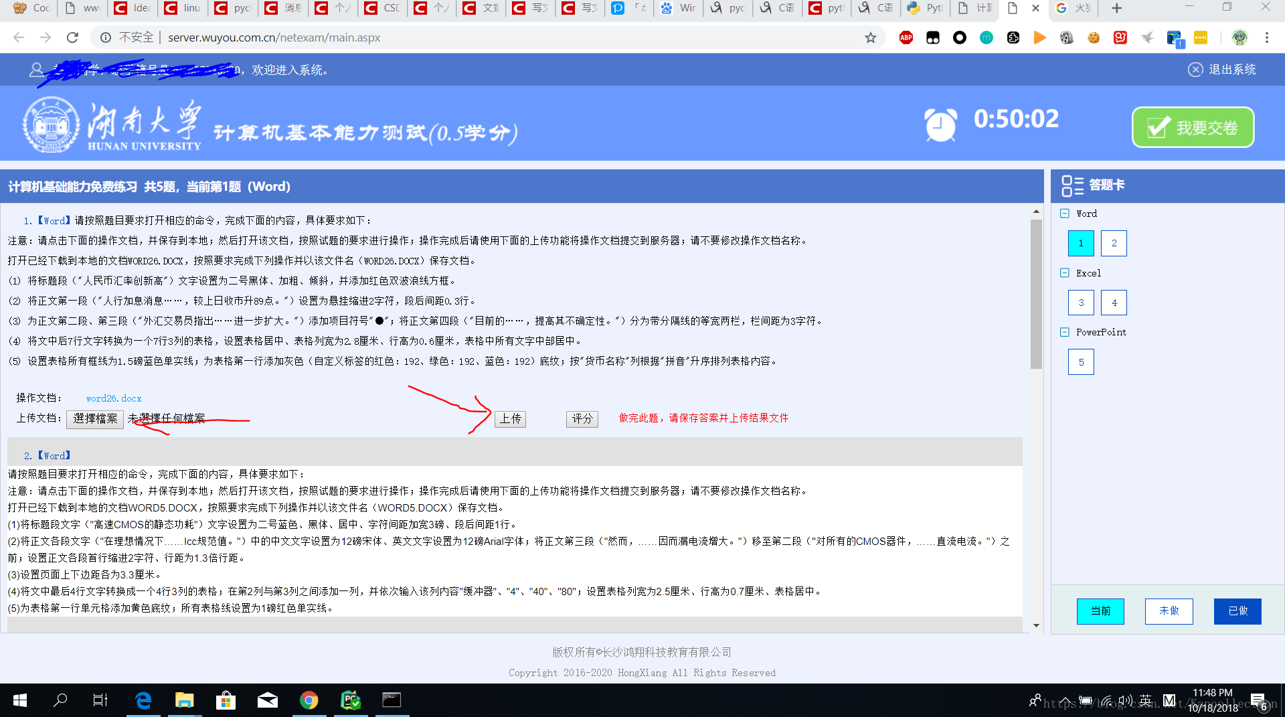Viewport: 1285px width, 717px height.
Task: Click the AdBlock Plus extension icon
Action: tap(906, 37)
